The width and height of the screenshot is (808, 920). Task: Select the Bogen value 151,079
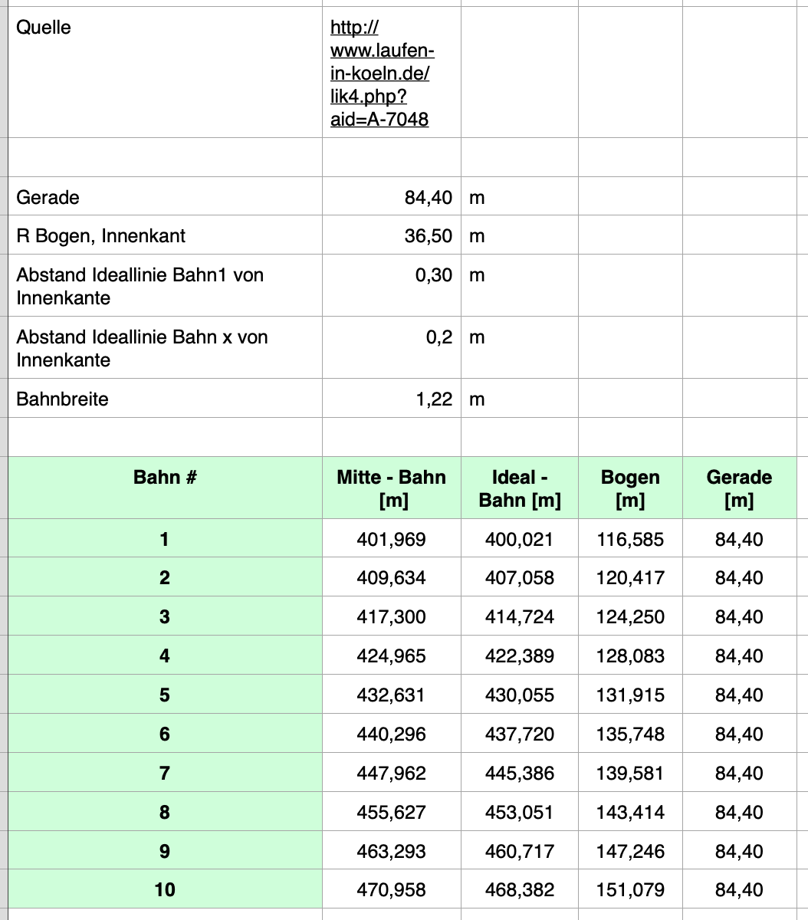pos(630,890)
